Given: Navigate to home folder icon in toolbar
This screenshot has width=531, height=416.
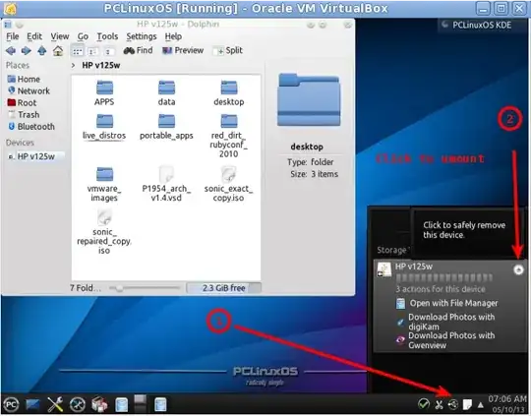Looking at the screenshot, I should pos(58,51).
